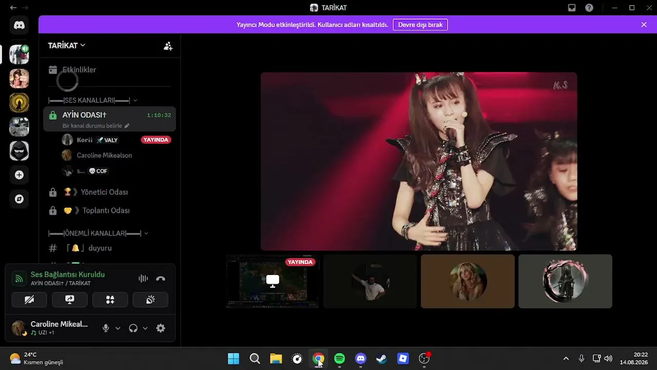Viewport: 657px width, 370px height.
Task: Open user settings gear
Action: pyautogui.click(x=161, y=328)
